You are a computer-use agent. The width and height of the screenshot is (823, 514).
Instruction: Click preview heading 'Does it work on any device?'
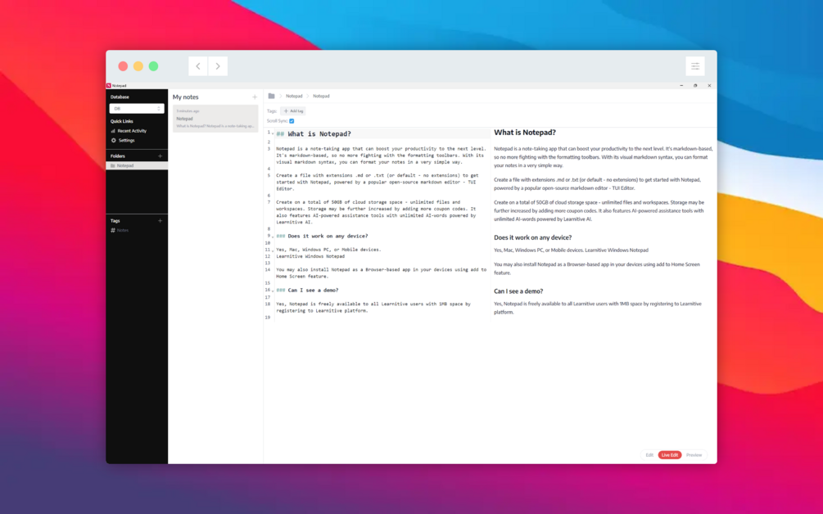click(x=533, y=237)
